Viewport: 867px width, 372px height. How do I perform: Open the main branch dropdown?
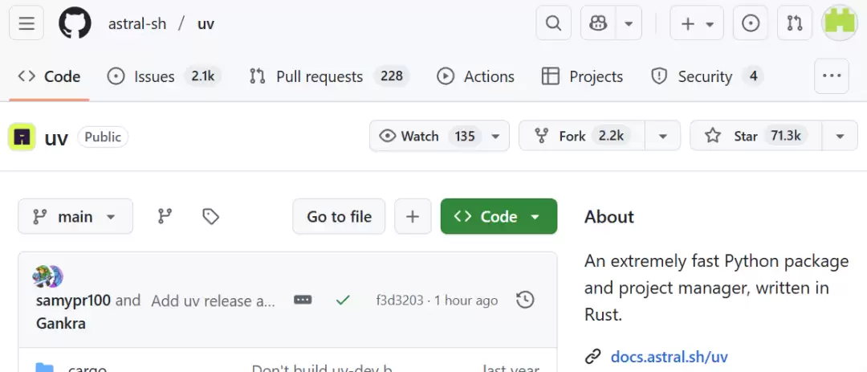pyautogui.click(x=75, y=216)
